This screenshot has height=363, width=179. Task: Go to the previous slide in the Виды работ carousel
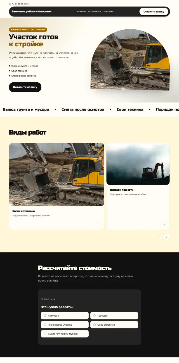click(x=160, y=237)
